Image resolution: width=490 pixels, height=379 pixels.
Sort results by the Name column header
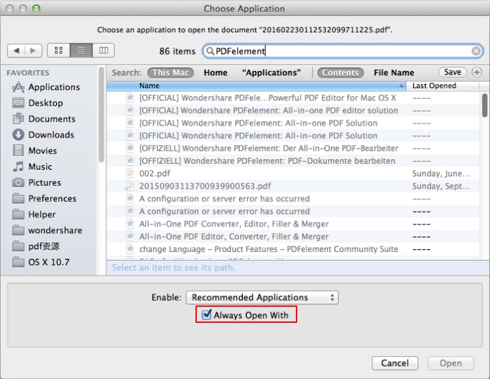(256, 86)
